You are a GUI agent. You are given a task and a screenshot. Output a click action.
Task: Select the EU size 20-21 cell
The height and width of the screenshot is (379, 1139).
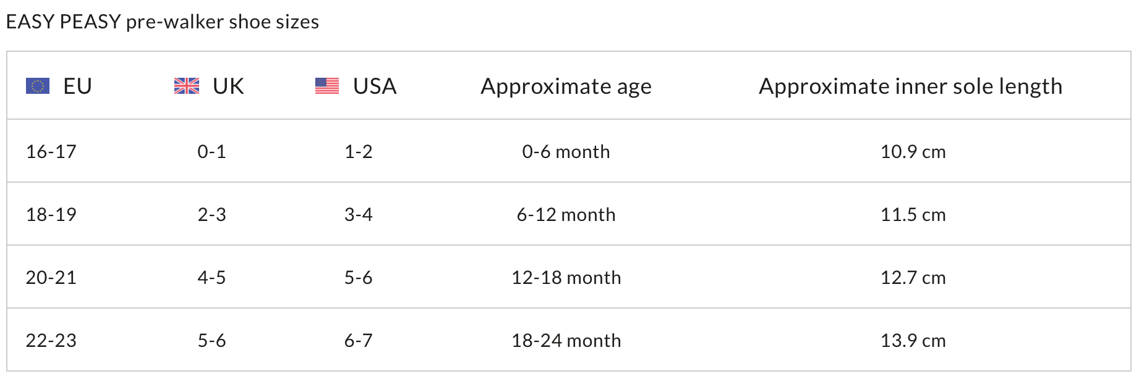(x=51, y=278)
